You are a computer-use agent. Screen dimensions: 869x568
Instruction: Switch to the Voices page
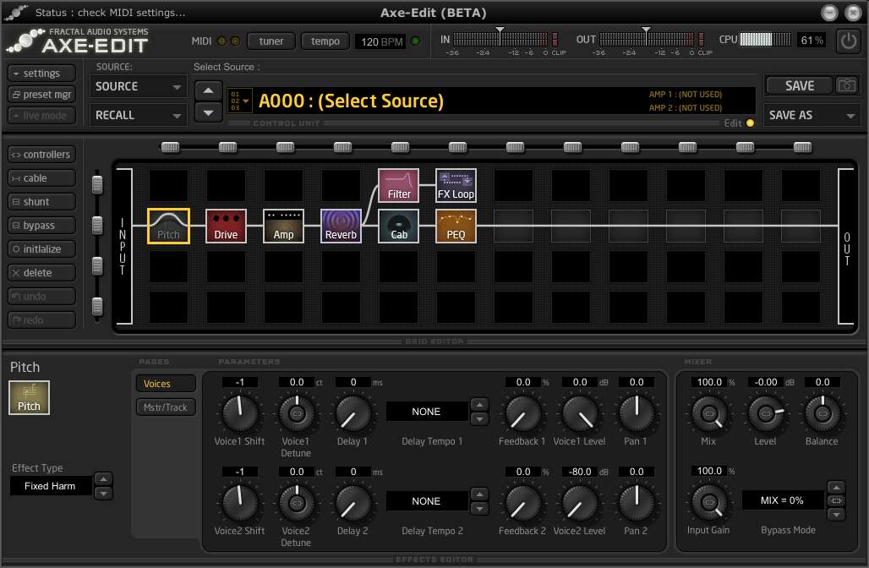point(166,384)
